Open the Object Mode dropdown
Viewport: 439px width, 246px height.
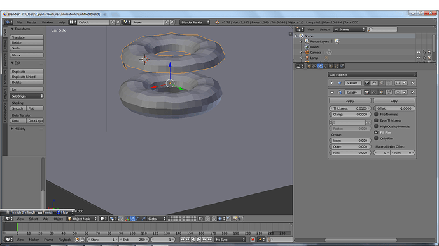(82, 219)
